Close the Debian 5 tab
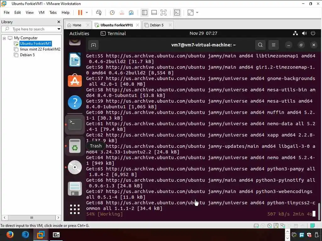This screenshot has width=322, height=241. (170, 25)
